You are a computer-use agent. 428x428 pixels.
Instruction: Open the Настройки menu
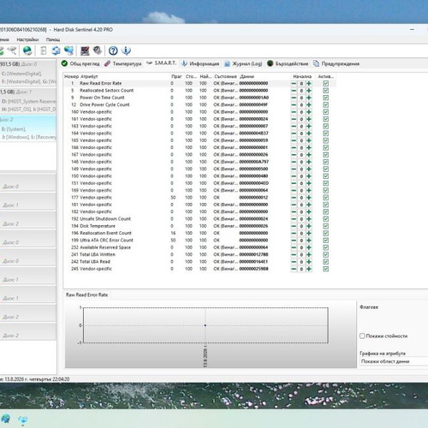[x=27, y=39]
